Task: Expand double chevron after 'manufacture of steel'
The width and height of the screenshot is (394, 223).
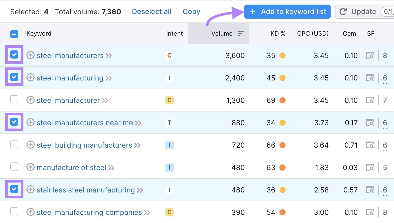Action: pyautogui.click(x=111, y=168)
